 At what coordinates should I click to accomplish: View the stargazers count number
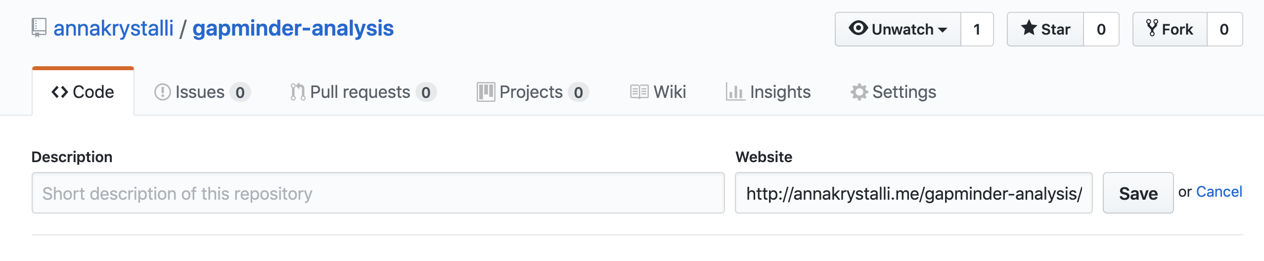click(x=1101, y=29)
